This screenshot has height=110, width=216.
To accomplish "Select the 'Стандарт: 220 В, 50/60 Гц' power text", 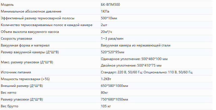I will coord(121,72).
